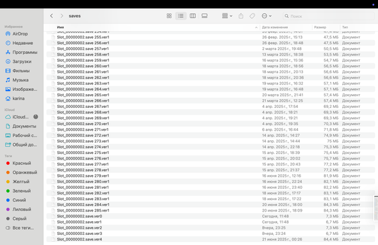
Task: Select file Slot_00000002.save 270.ver1
Action: [x=210, y=124]
